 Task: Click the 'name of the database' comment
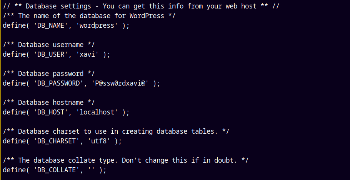[85, 16]
